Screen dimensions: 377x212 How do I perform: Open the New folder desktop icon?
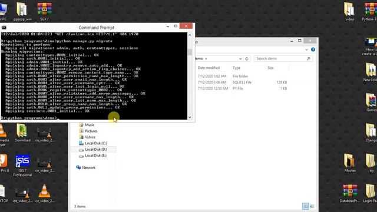[371, 72]
